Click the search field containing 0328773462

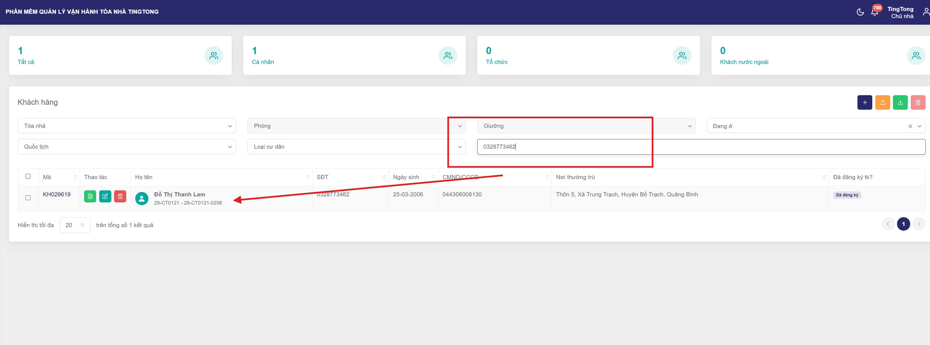point(701,147)
